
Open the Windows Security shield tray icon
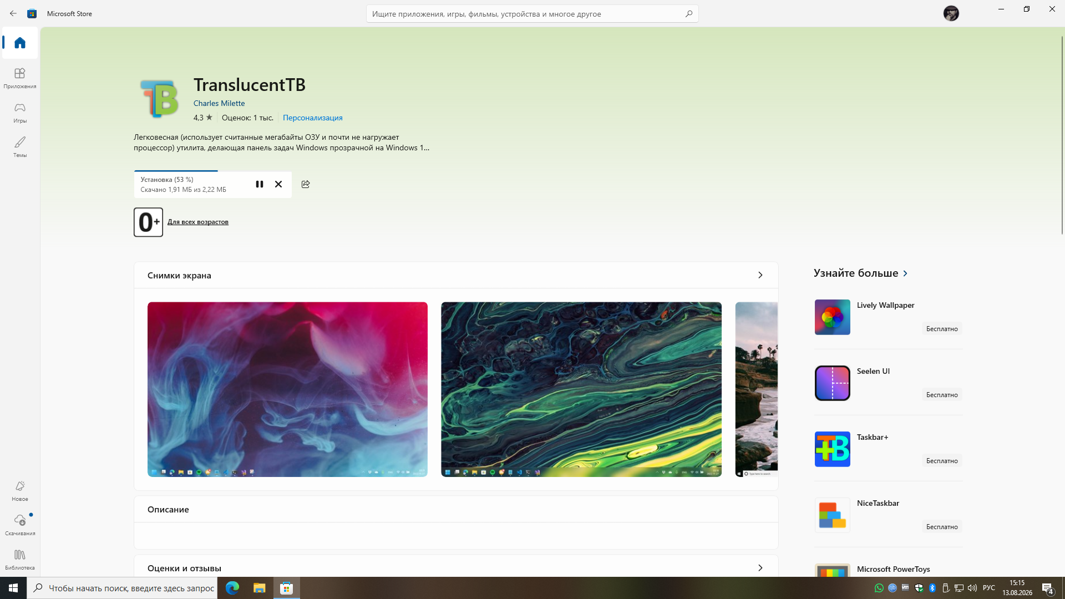pos(919,588)
